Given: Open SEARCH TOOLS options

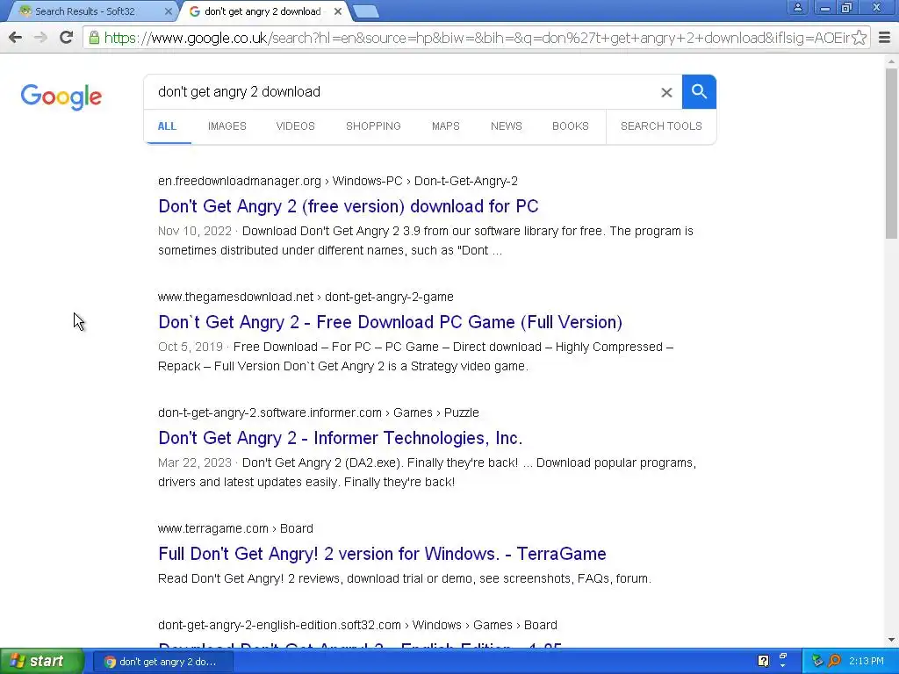Looking at the screenshot, I should 661,126.
